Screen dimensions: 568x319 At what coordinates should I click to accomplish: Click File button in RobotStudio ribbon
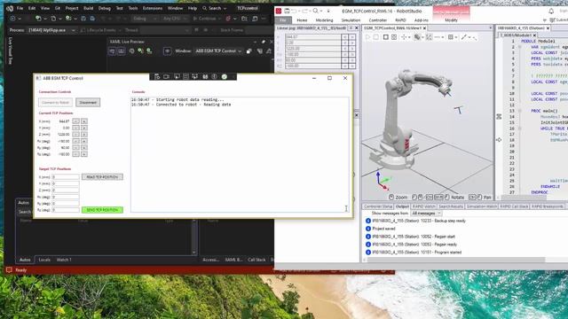click(x=283, y=20)
